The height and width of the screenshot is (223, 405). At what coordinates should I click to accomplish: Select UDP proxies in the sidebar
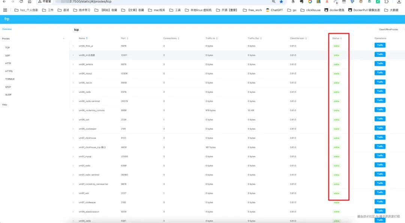click(x=7, y=55)
